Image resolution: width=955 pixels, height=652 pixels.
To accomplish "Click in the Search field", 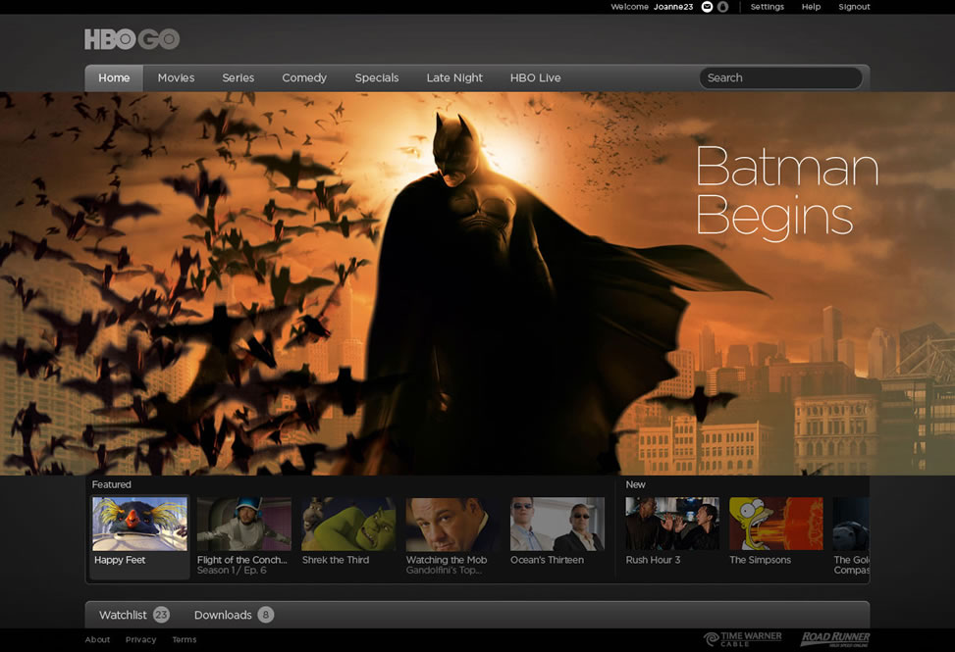I will point(780,78).
